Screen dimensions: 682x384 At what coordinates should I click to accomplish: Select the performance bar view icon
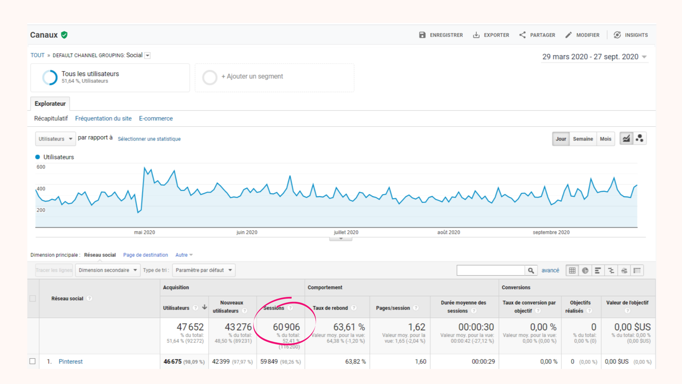pyautogui.click(x=598, y=271)
